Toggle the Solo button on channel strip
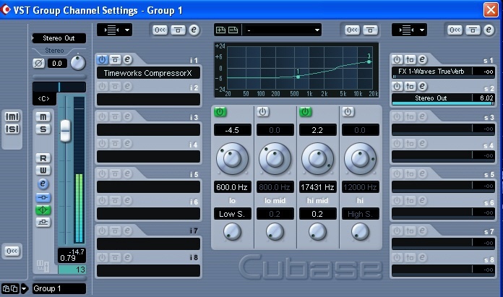The image size is (503, 297). (x=43, y=129)
